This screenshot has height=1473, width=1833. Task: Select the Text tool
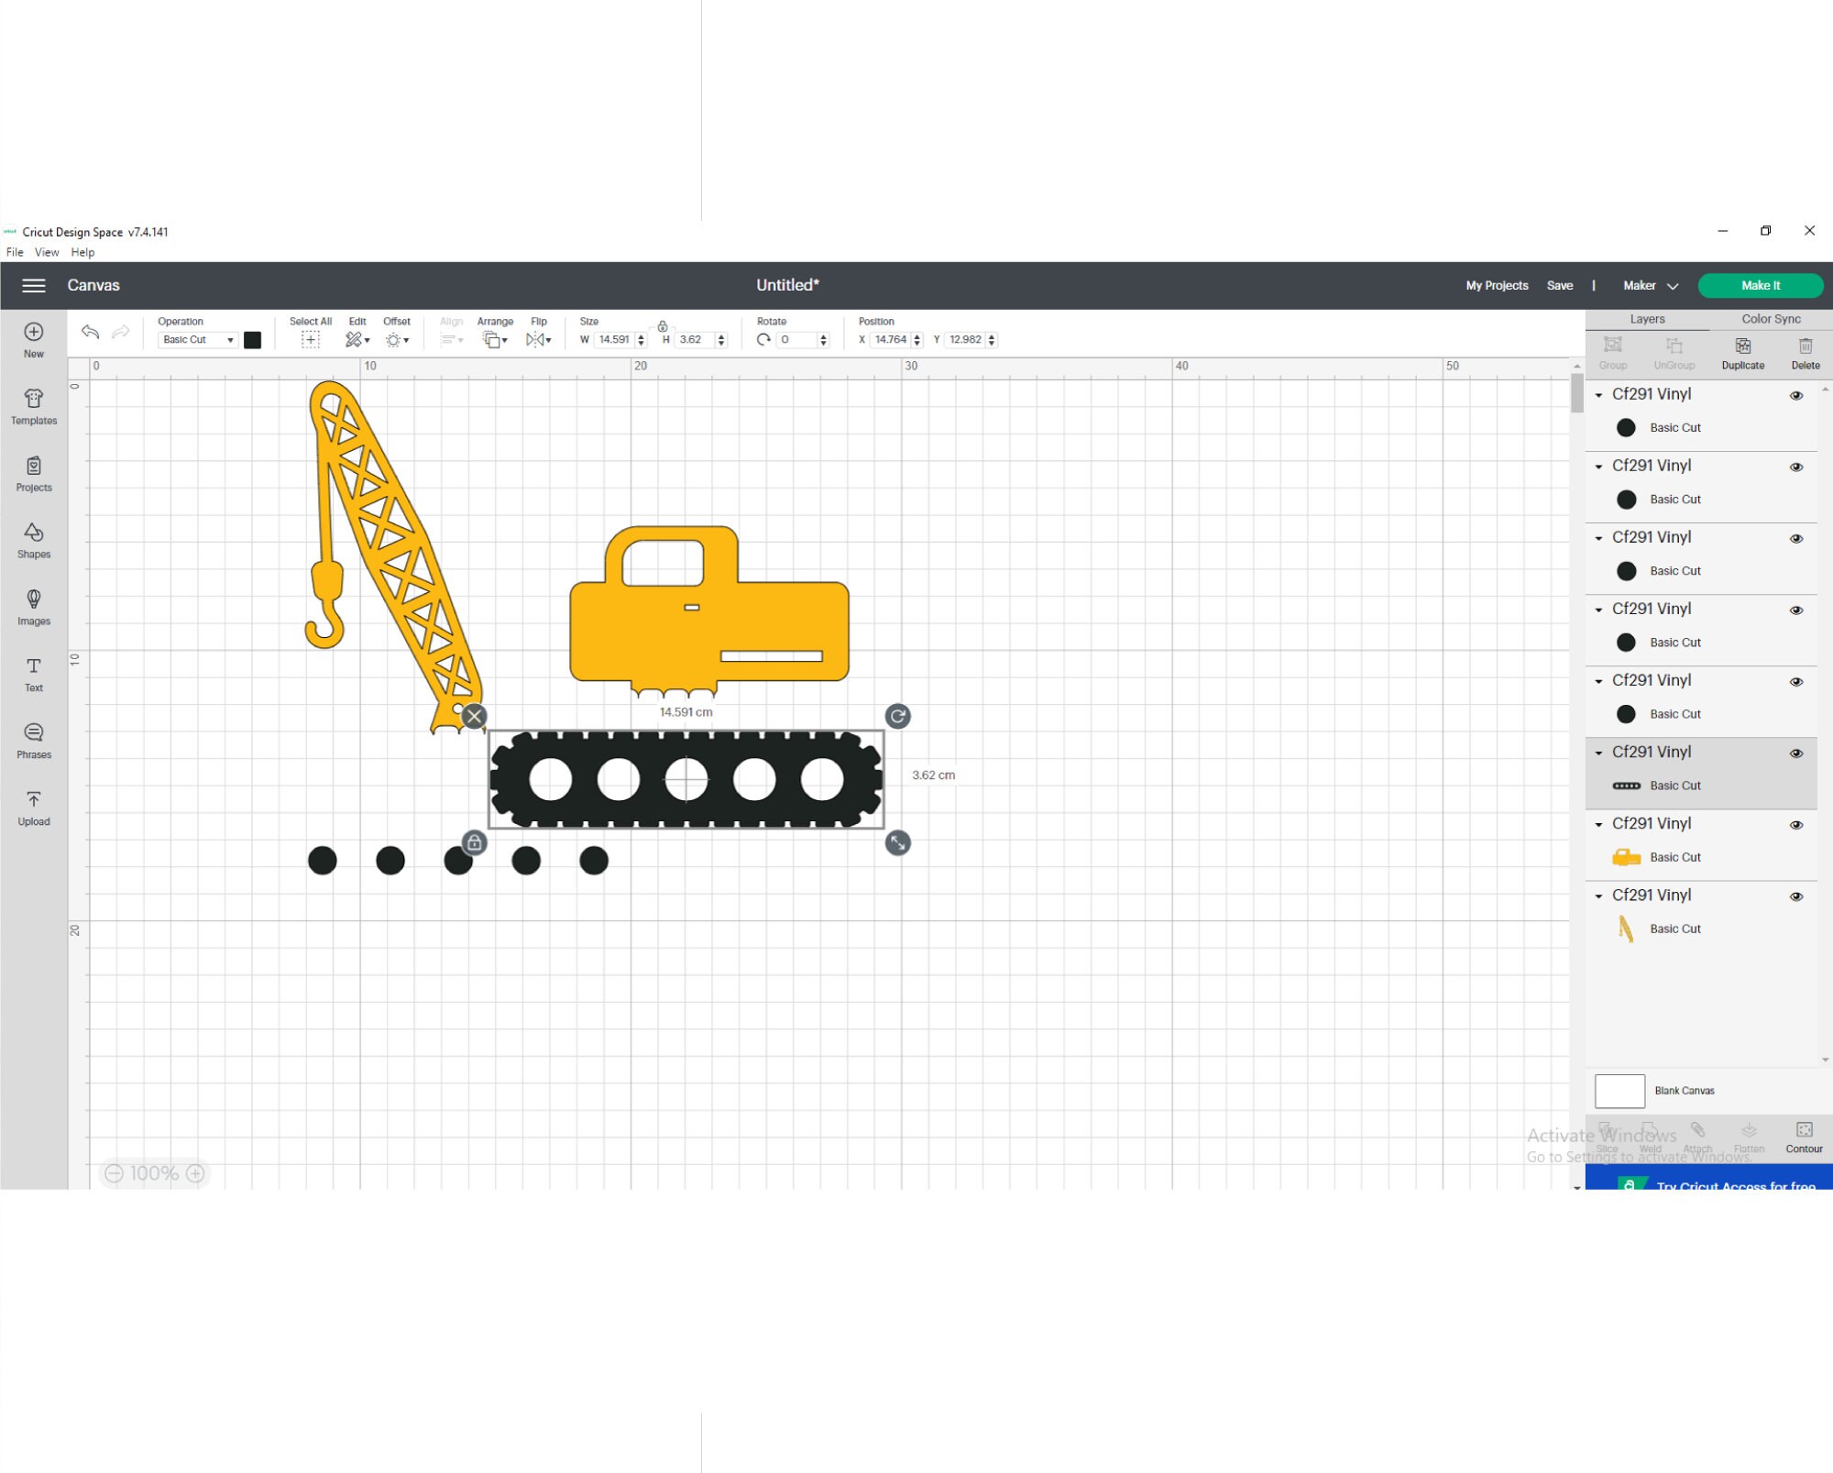pos(34,676)
